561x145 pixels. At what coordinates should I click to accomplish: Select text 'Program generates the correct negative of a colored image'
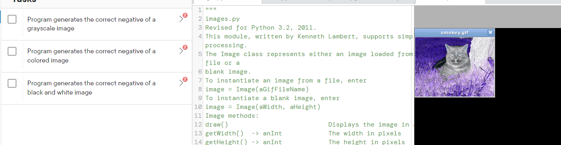pyautogui.click(x=91, y=56)
